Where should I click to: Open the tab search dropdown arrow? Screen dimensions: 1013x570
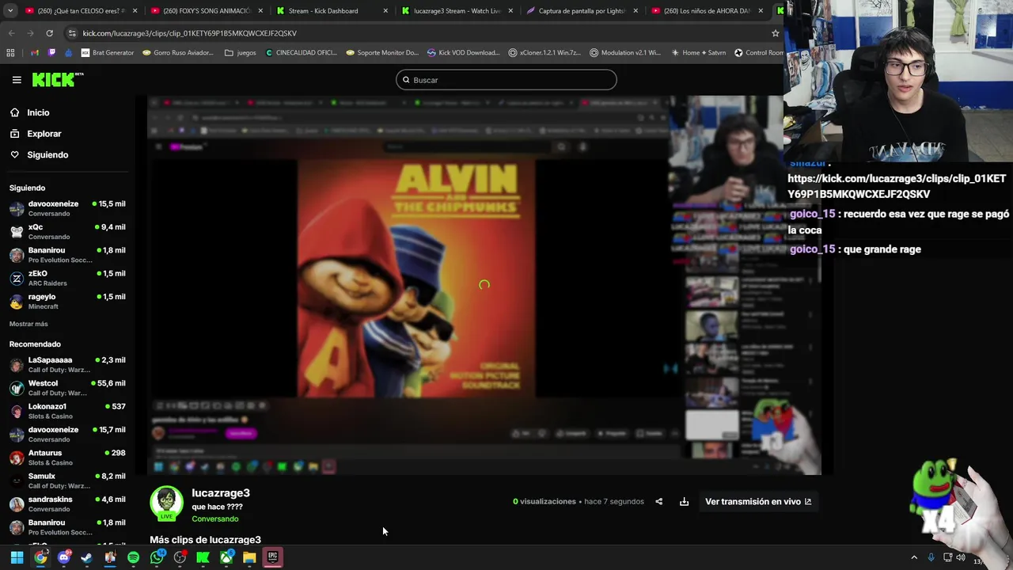(x=10, y=11)
